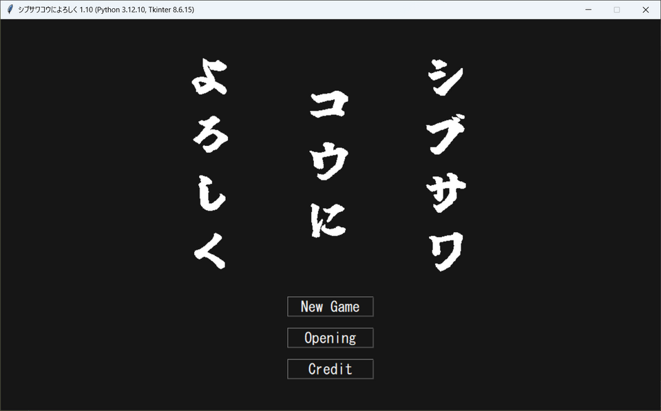Open the Credit screen
The image size is (661, 411).
[330, 369]
